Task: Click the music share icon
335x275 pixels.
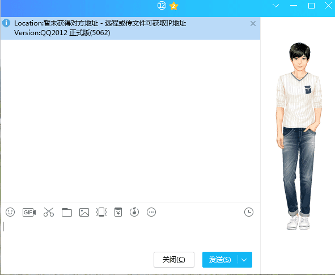Action: pos(134,212)
